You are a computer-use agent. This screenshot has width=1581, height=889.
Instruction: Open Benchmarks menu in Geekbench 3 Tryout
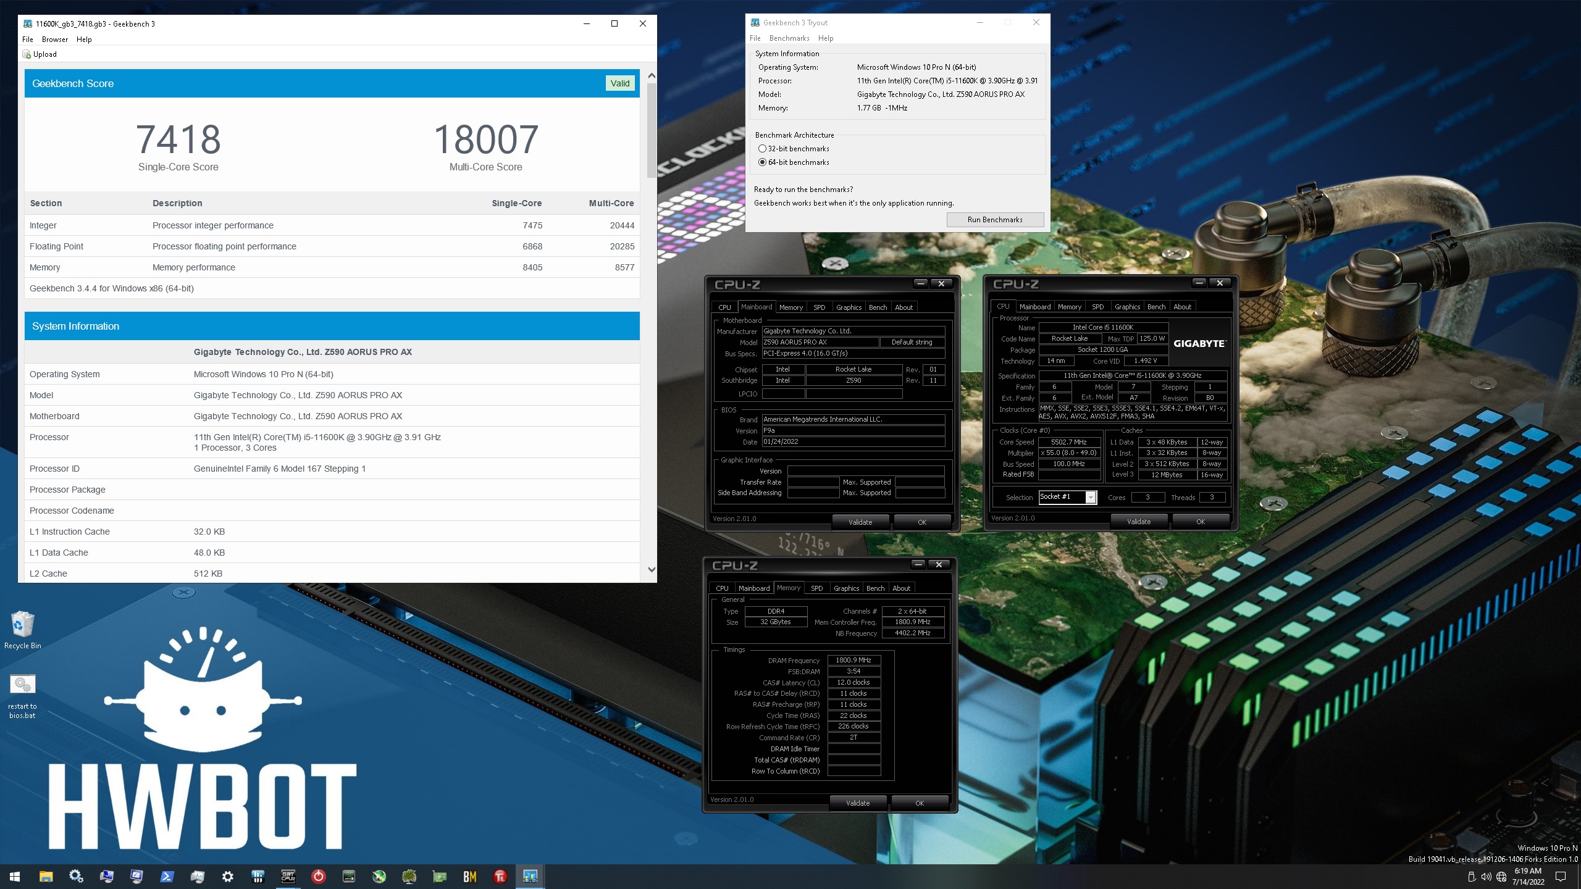click(x=789, y=38)
